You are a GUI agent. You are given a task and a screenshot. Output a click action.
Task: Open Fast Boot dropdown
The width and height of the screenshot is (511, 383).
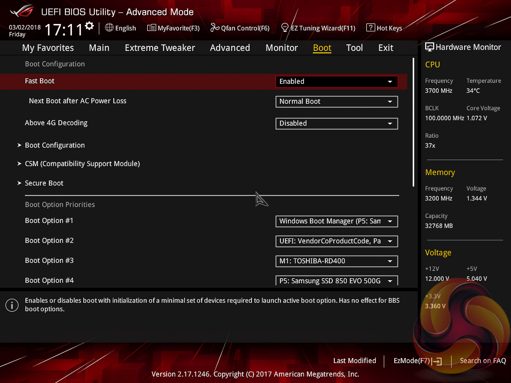tap(336, 81)
